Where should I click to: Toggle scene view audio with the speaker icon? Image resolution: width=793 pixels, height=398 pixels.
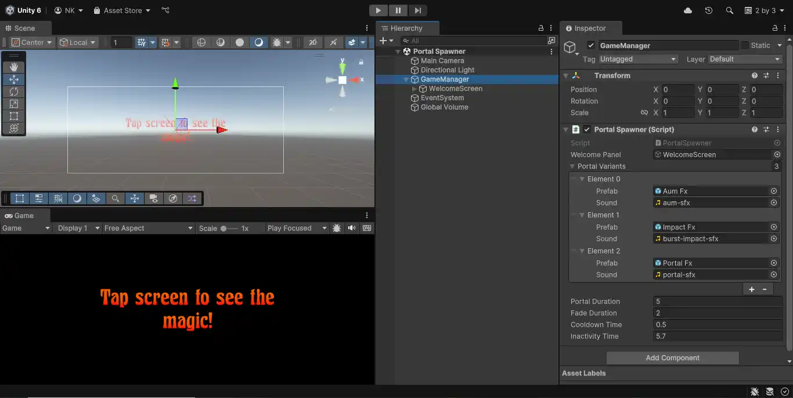(x=333, y=42)
